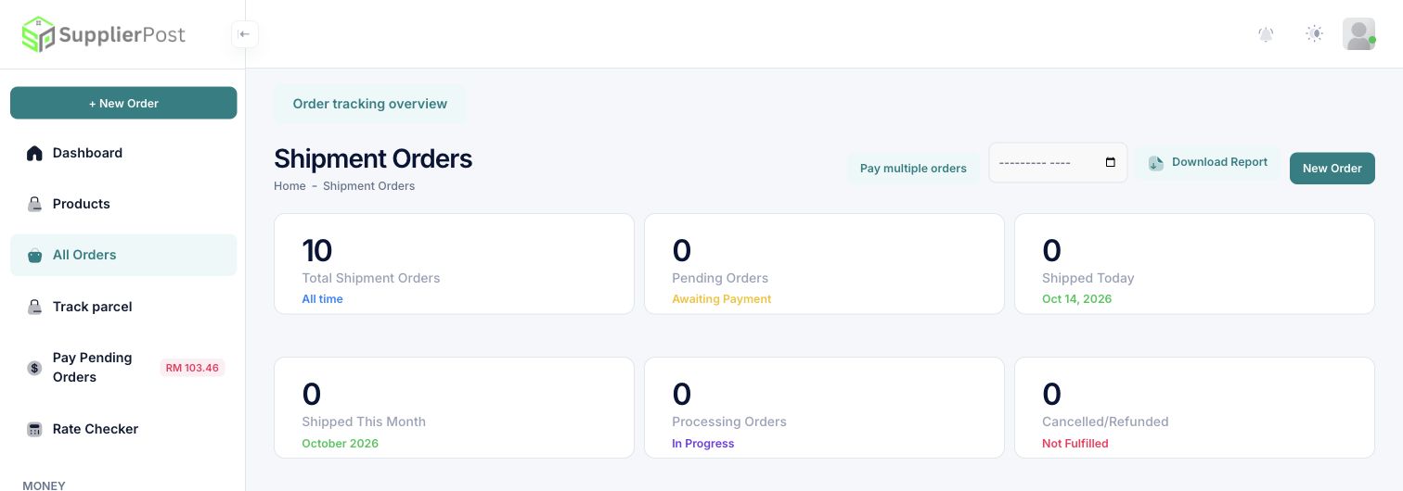Click Processing Orders label
Image resolution: width=1403 pixels, height=491 pixels.
click(x=729, y=422)
